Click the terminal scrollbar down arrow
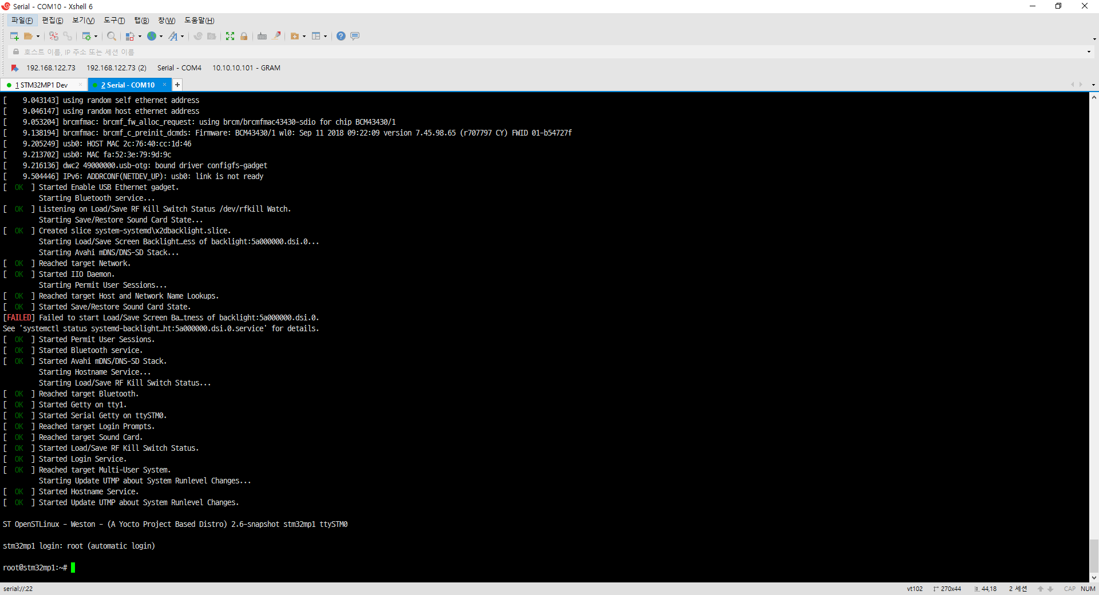 [x=1094, y=578]
